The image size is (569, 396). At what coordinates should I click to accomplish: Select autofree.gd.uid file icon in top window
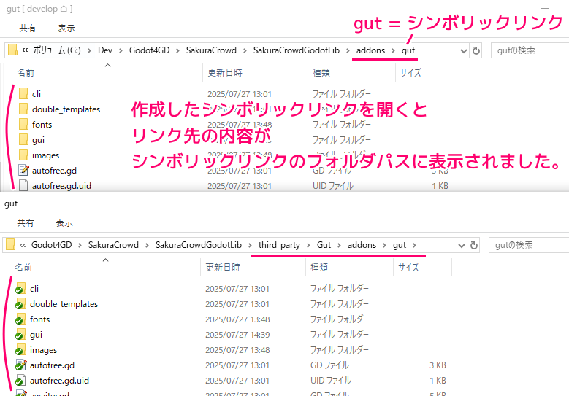tap(23, 185)
